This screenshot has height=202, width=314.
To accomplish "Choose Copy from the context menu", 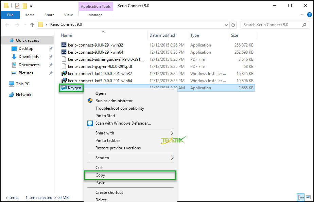I will tap(130, 175).
